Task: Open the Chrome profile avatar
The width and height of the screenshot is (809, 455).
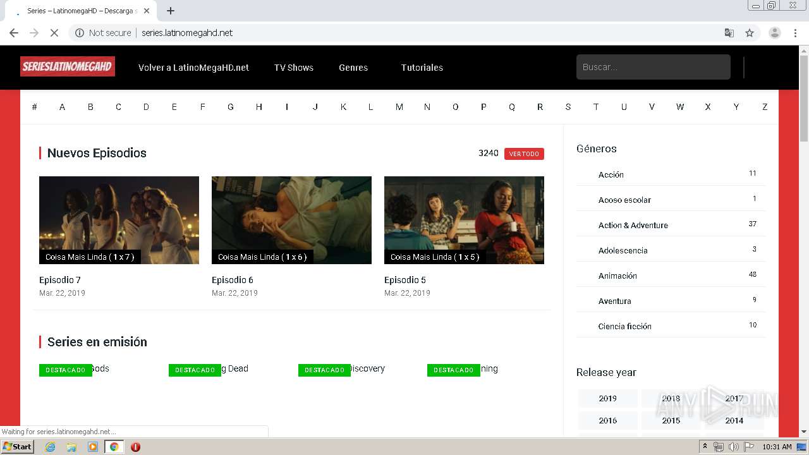Action: (774, 33)
